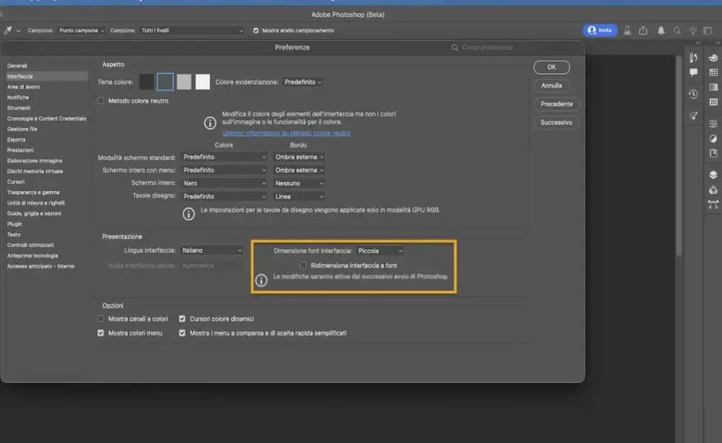Toggle Mostra i menu a comparsa semplificati
The image size is (722, 443).
point(182,333)
